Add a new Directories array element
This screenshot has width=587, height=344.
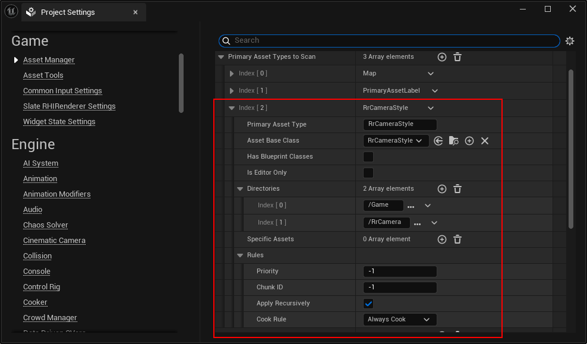(442, 189)
